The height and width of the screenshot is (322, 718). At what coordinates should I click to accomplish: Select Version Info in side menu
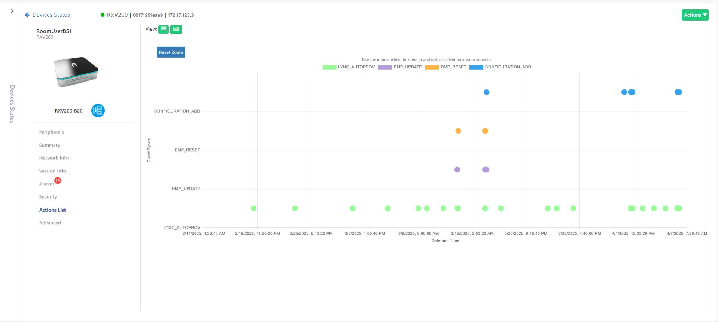click(52, 171)
